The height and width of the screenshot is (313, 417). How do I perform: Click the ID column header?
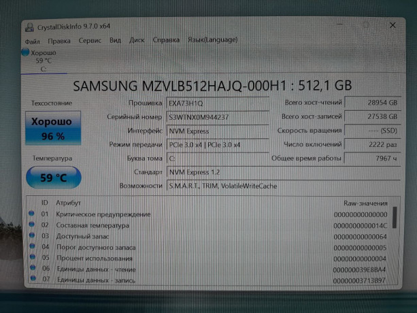click(44, 203)
